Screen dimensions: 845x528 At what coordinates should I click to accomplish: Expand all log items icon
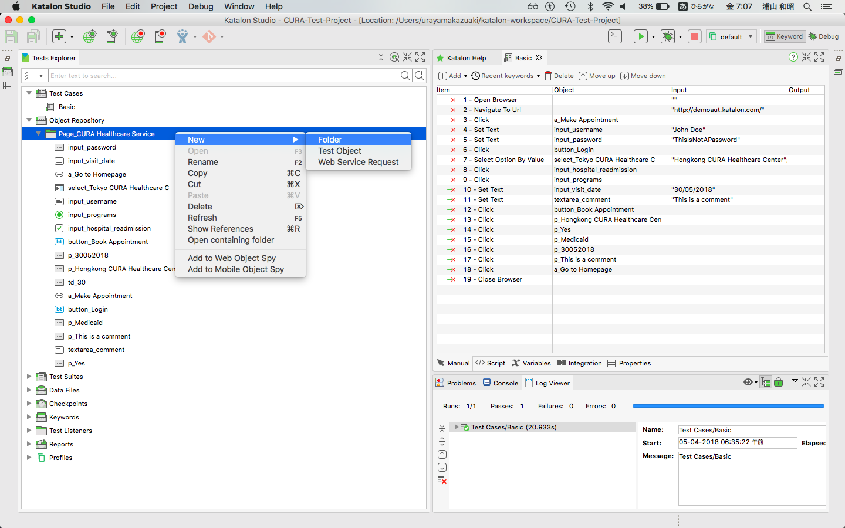[x=442, y=441]
